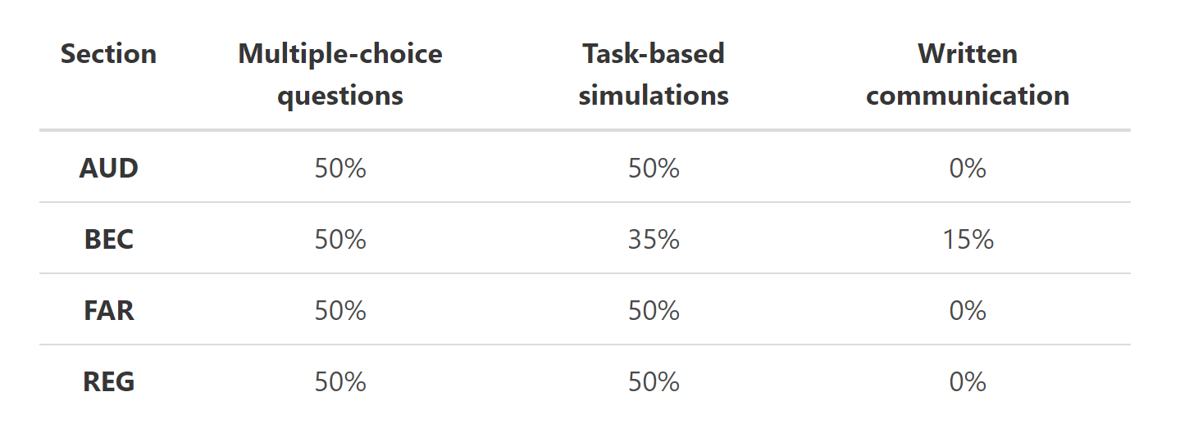
Task: Click REG task-based simulations 50% cell
Action: point(654,382)
